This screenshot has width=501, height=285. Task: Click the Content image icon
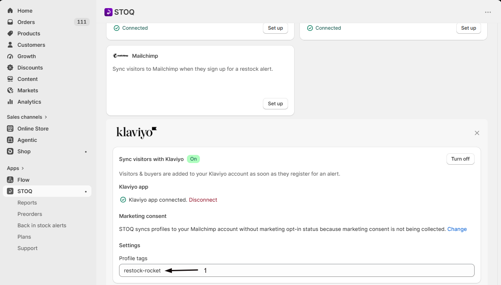[10, 79]
